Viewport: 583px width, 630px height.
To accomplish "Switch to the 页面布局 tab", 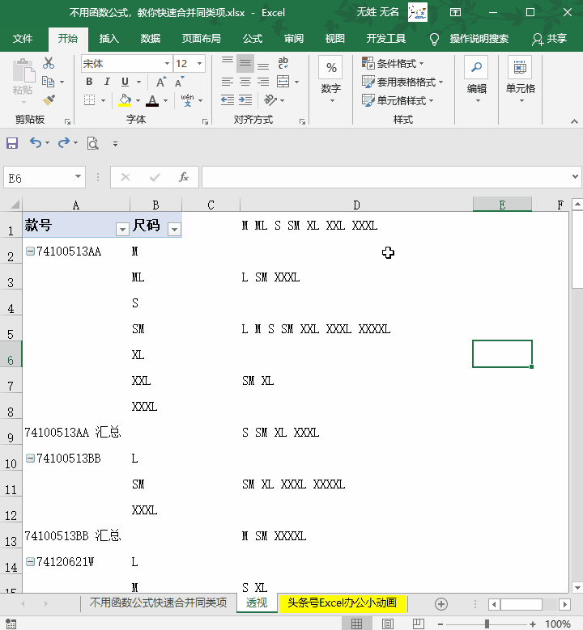I will point(201,39).
